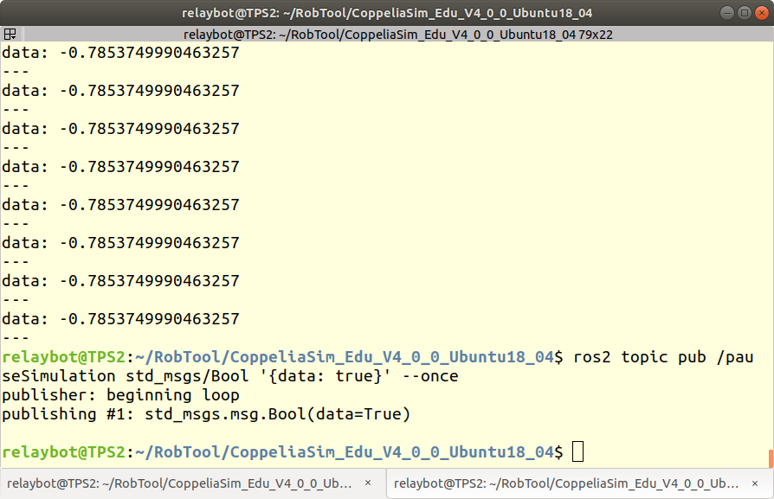Image resolution: width=774 pixels, height=499 pixels.
Task: Click the terminal pane title bar
Action: (398, 35)
